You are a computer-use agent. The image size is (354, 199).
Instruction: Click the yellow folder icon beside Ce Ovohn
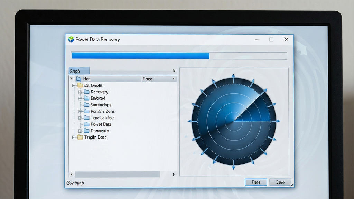(80, 85)
